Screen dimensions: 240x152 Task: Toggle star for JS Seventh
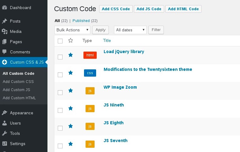[70, 144]
